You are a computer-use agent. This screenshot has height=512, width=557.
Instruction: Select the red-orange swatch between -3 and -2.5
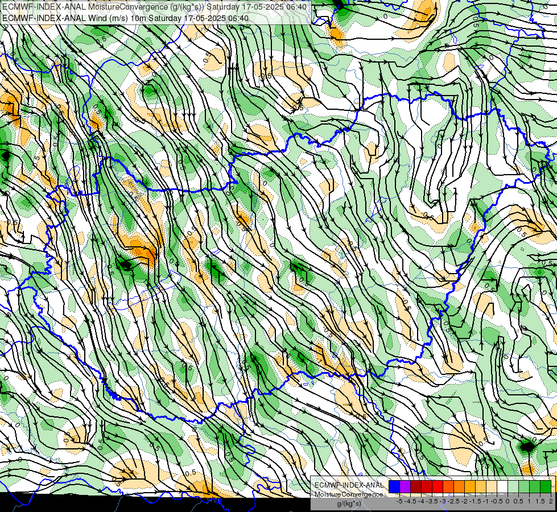coord(448,487)
